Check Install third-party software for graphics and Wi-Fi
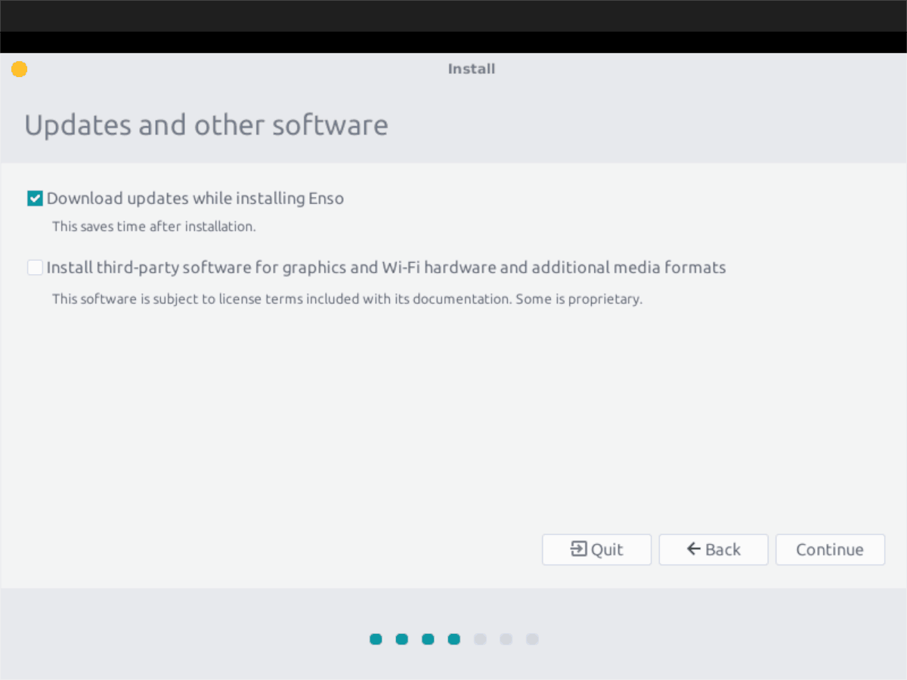907x680 pixels. click(x=35, y=267)
